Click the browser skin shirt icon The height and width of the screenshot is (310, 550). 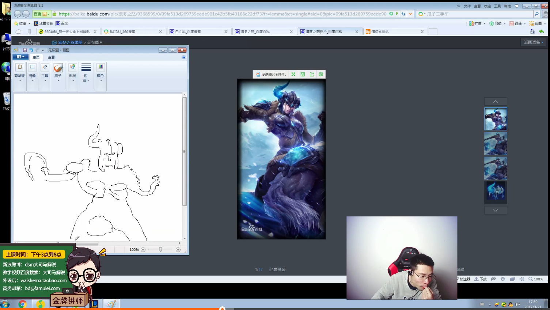(517, 6)
